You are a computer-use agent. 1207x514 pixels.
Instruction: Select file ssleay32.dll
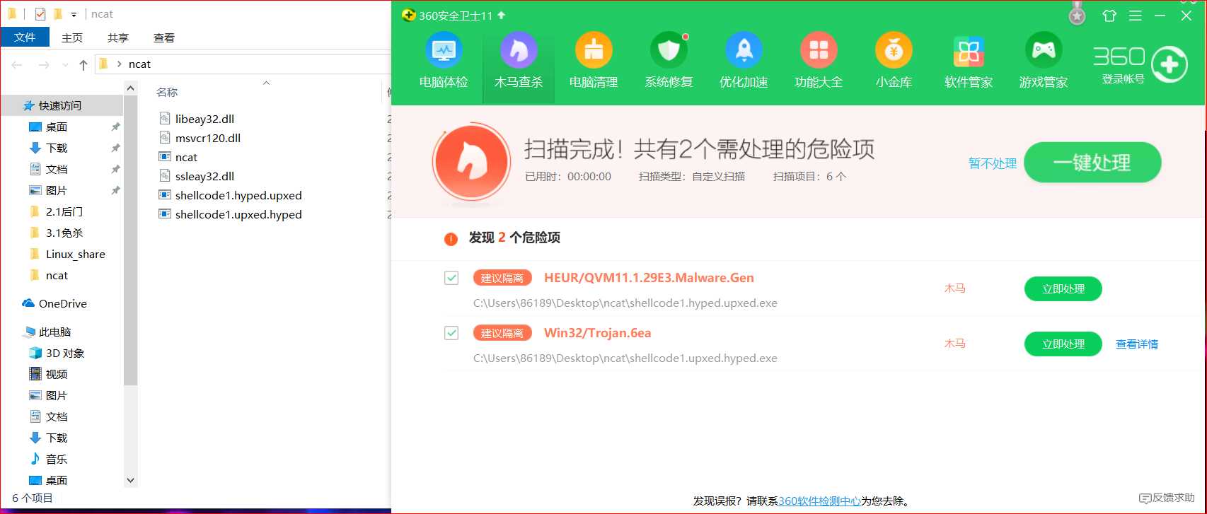point(204,176)
